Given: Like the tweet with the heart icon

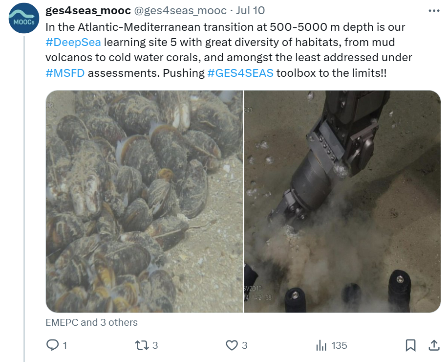Looking at the screenshot, I should coord(232,345).
